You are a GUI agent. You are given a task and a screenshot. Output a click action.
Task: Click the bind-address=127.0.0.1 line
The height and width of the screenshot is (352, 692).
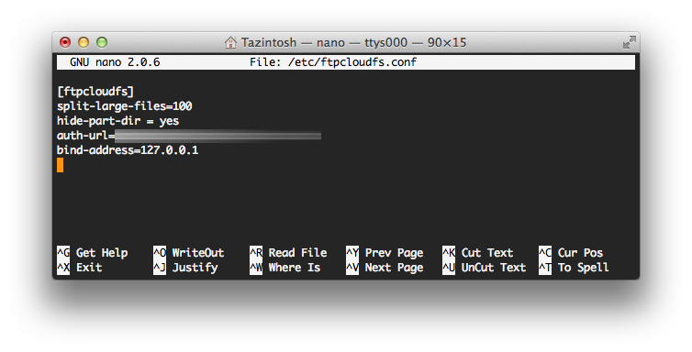coord(128,150)
